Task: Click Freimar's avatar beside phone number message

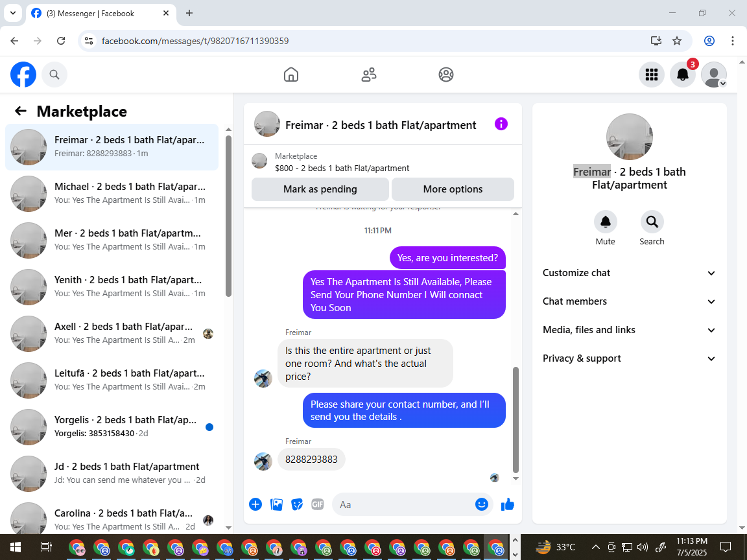Action: (x=263, y=461)
